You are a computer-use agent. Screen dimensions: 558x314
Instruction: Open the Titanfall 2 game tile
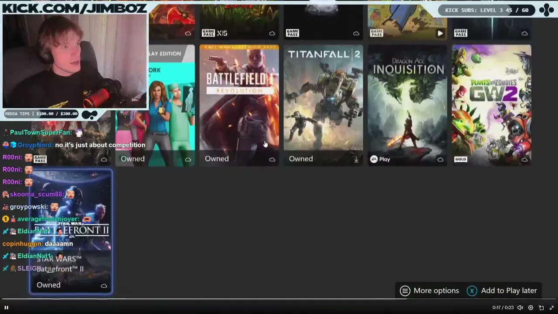(x=323, y=105)
